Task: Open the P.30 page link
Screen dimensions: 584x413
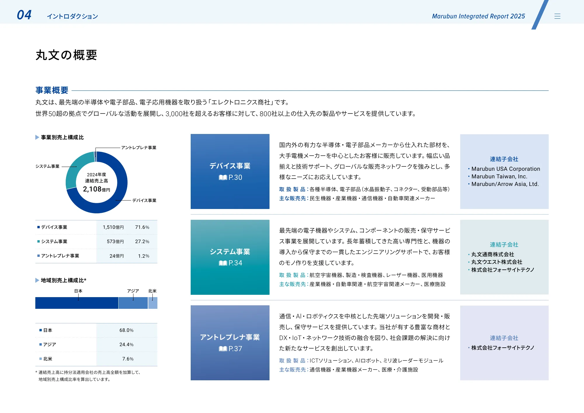Action: 235,177
